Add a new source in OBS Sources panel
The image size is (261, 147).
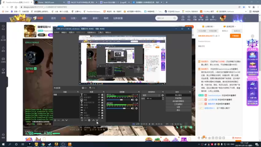tap(82, 120)
